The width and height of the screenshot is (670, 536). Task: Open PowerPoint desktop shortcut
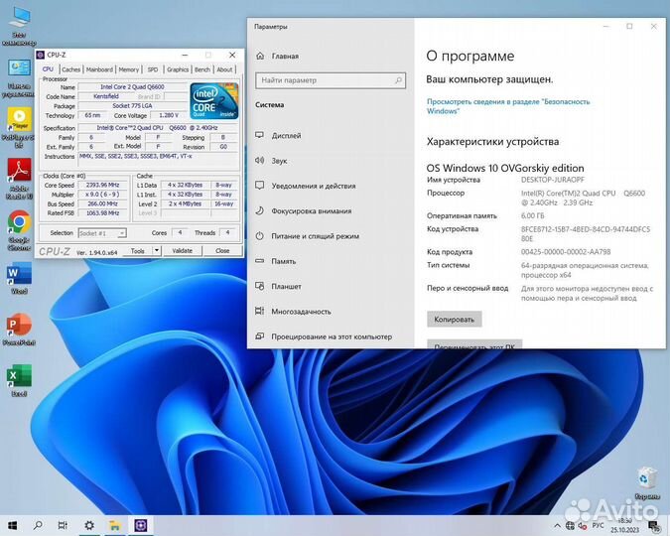coord(19,330)
